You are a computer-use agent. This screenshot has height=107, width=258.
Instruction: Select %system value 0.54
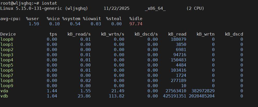pos(75,24)
